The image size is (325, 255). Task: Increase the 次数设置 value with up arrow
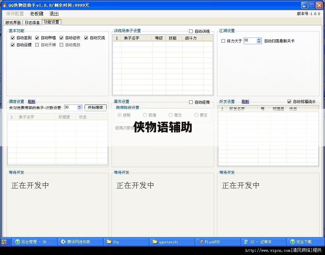[79, 106]
